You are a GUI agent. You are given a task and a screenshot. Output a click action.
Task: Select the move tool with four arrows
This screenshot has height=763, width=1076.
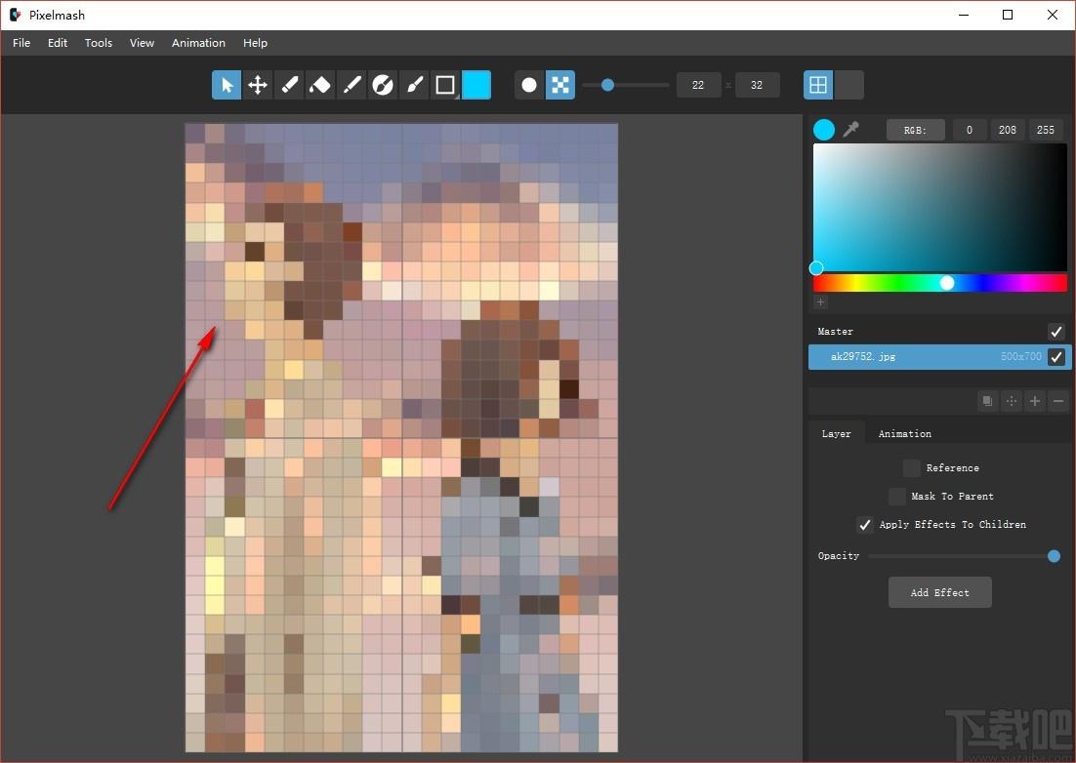point(258,85)
